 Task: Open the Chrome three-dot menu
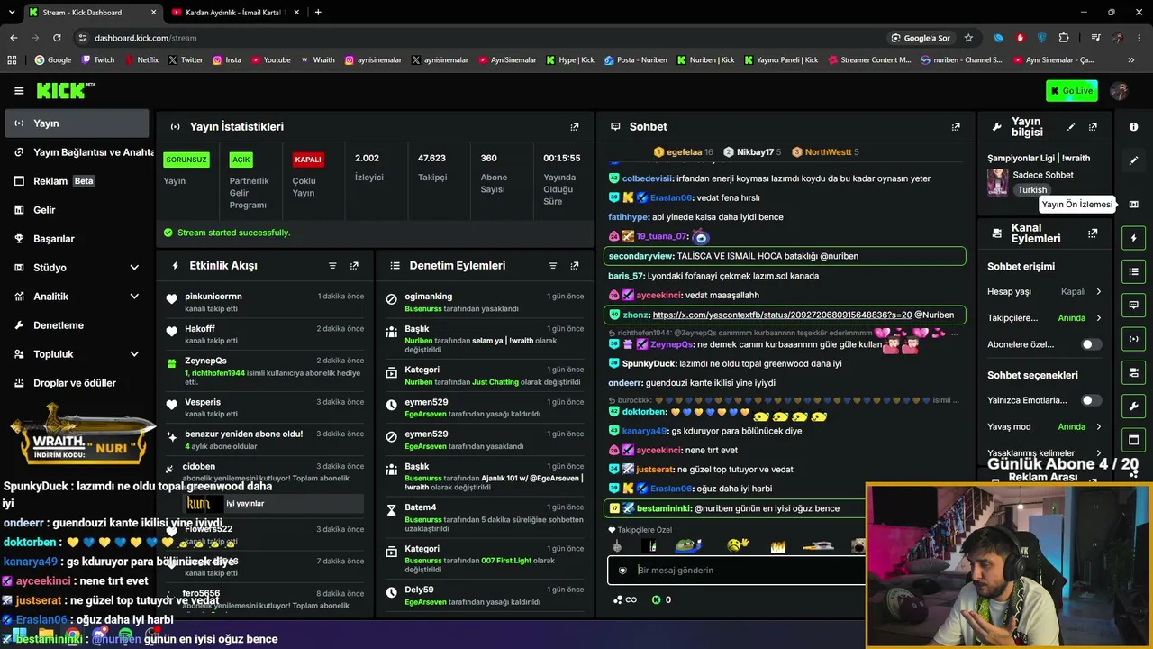point(1140,38)
